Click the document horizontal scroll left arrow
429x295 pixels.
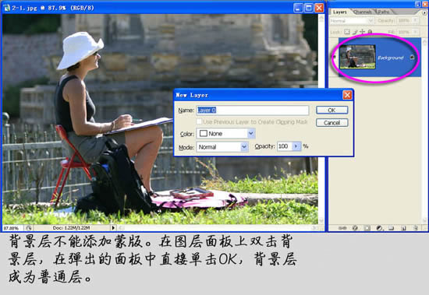[x=121, y=227]
